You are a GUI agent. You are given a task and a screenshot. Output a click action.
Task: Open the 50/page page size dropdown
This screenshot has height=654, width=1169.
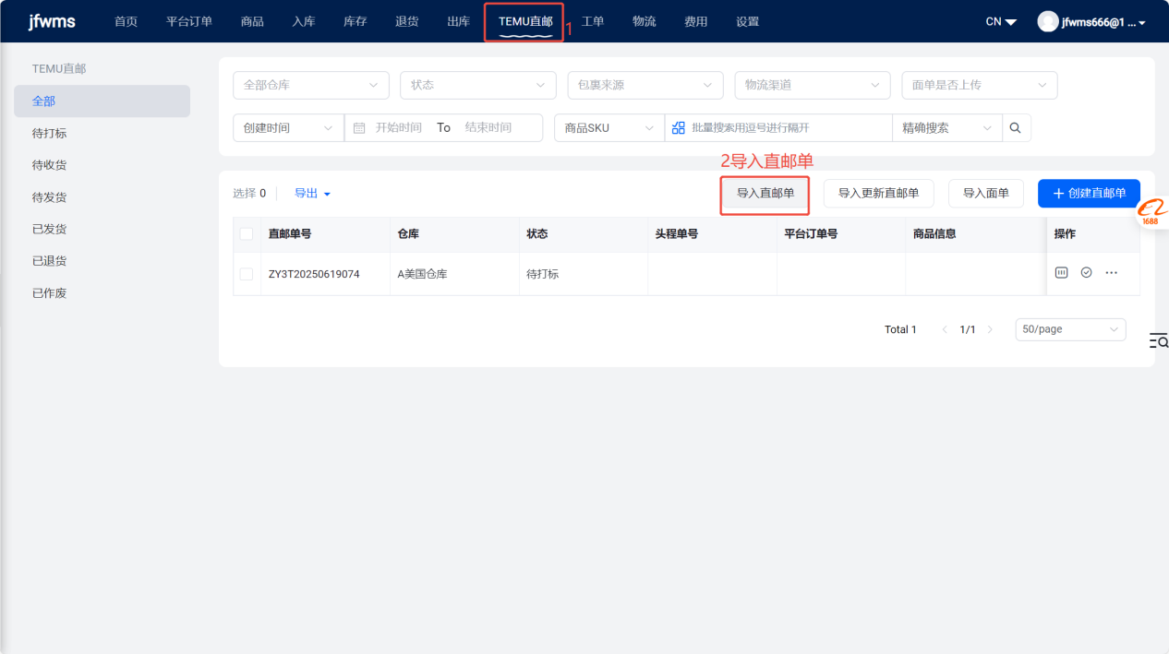(1070, 329)
